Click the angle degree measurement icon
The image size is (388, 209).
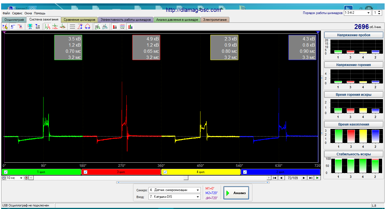(x=105, y=27)
